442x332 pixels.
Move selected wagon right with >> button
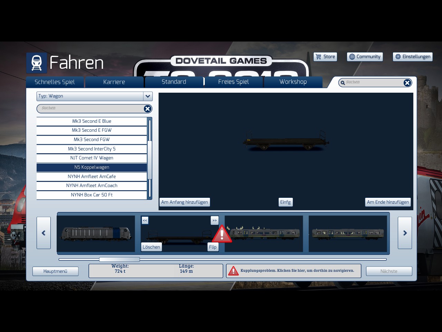click(x=215, y=220)
